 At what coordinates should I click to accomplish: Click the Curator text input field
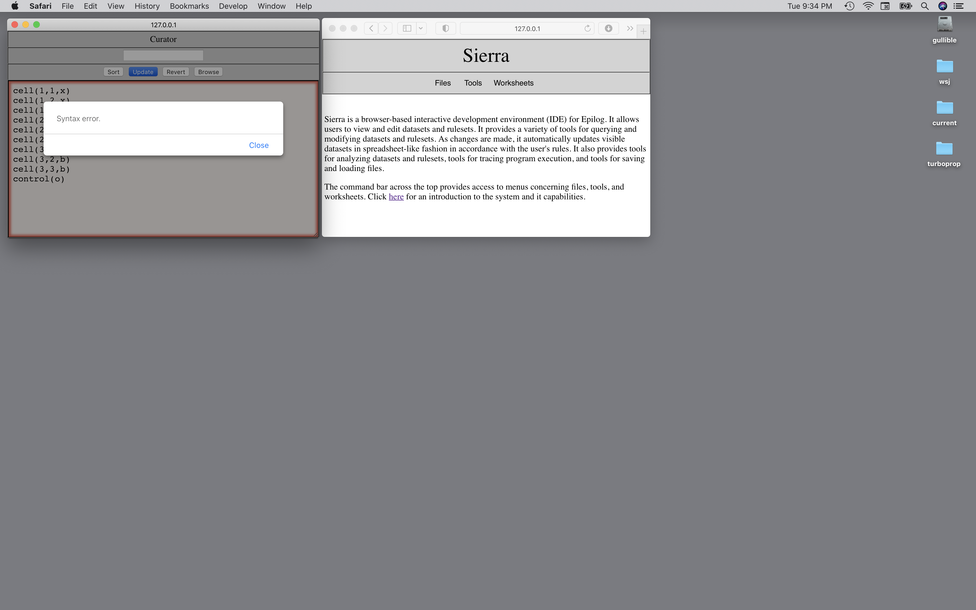tap(163, 55)
